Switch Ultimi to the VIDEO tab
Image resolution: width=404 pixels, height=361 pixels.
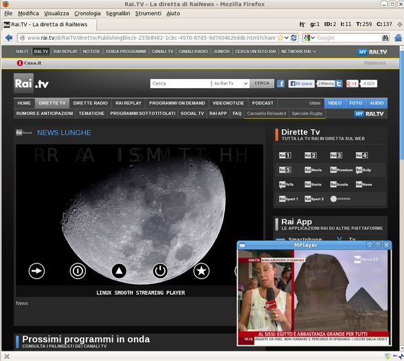(335, 103)
